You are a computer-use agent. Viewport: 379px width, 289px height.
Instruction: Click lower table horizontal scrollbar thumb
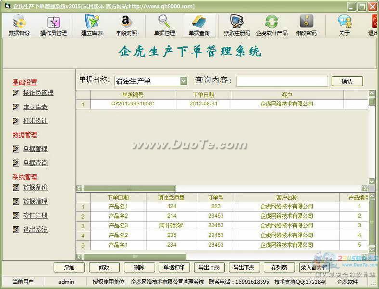(x=135, y=256)
